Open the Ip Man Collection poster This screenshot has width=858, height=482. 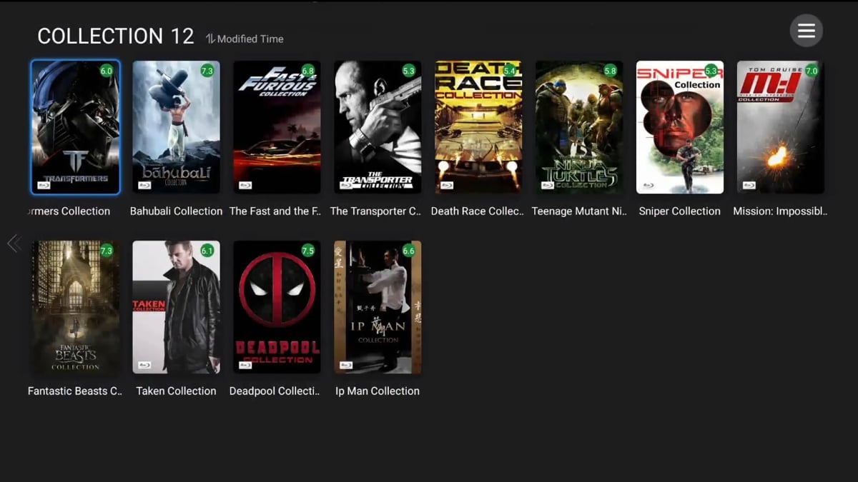378,307
